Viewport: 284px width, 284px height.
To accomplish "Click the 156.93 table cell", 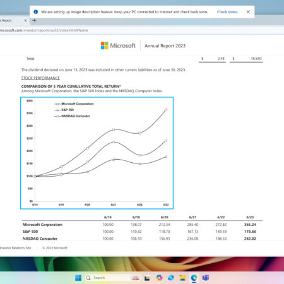I will click(165, 239).
